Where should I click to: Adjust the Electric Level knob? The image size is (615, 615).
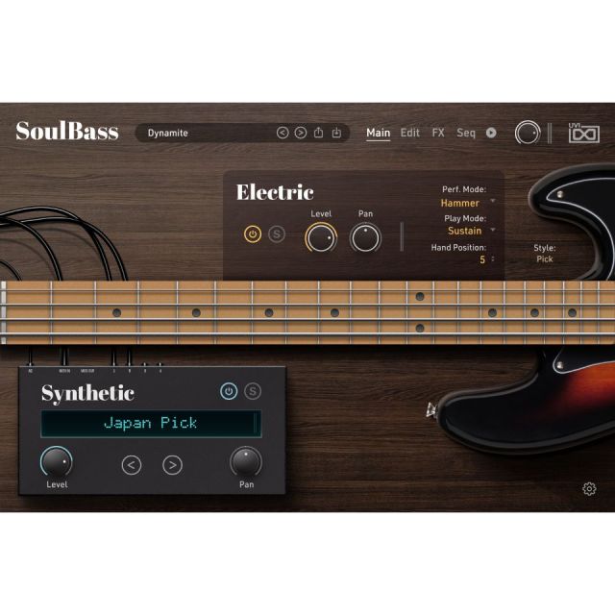pyautogui.click(x=321, y=237)
